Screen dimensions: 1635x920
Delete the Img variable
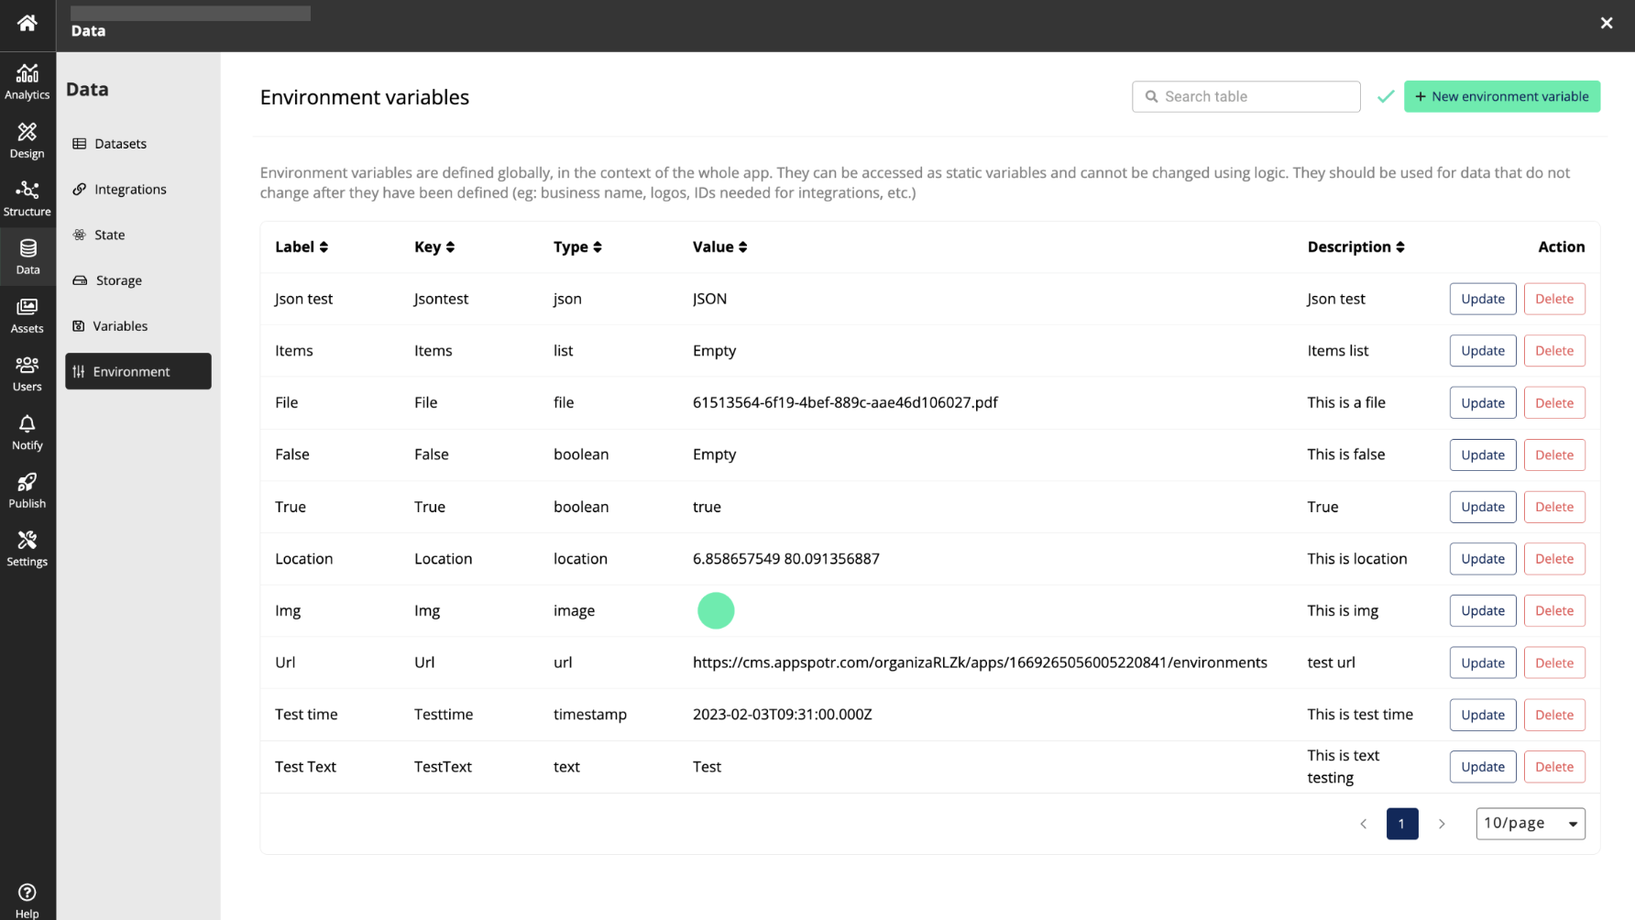tap(1553, 610)
